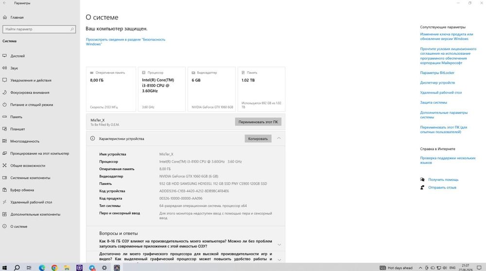Open Дополнительные параметры системы link
This screenshot has height=271, width=486.
coord(444,115)
